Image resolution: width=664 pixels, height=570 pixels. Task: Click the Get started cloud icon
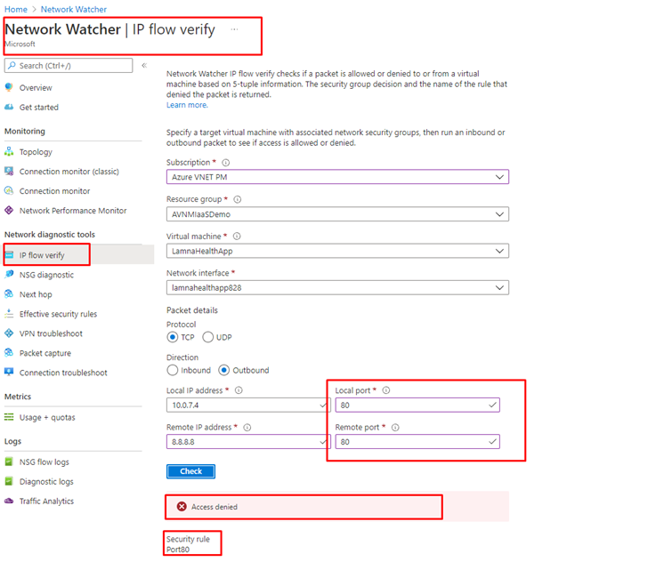click(9, 107)
